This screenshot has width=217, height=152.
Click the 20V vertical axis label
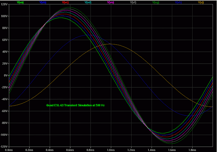coord(5,64)
